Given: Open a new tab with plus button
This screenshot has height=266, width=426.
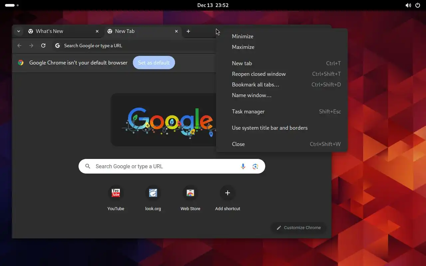Looking at the screenshot, I should click(188, 31).
